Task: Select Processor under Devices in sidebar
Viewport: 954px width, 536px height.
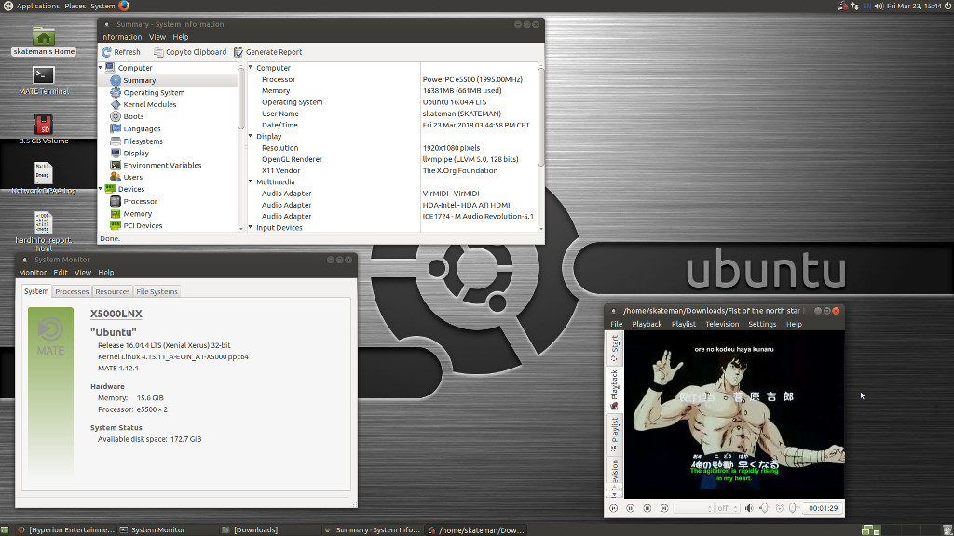Action: [140, 202]
